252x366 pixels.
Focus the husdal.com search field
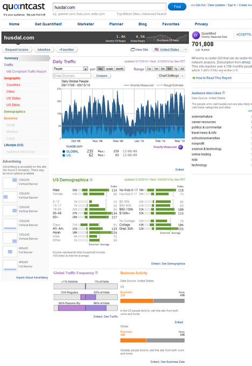tap(109, 7)
